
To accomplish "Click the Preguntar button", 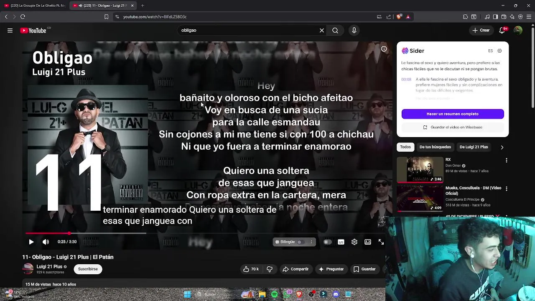I will [x=331, y=269].
